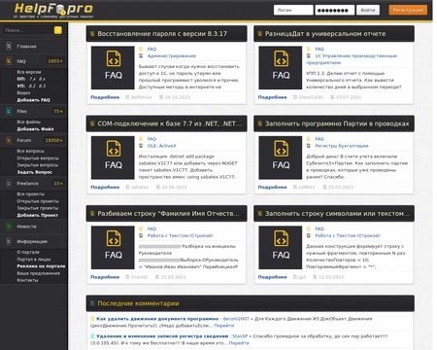
Task: Open the Регистры бухгалтерии category link
Action: point(342,146)
